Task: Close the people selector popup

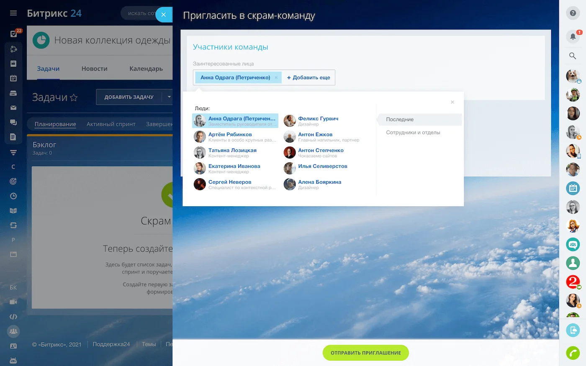Action: click(x=452, y=102)
